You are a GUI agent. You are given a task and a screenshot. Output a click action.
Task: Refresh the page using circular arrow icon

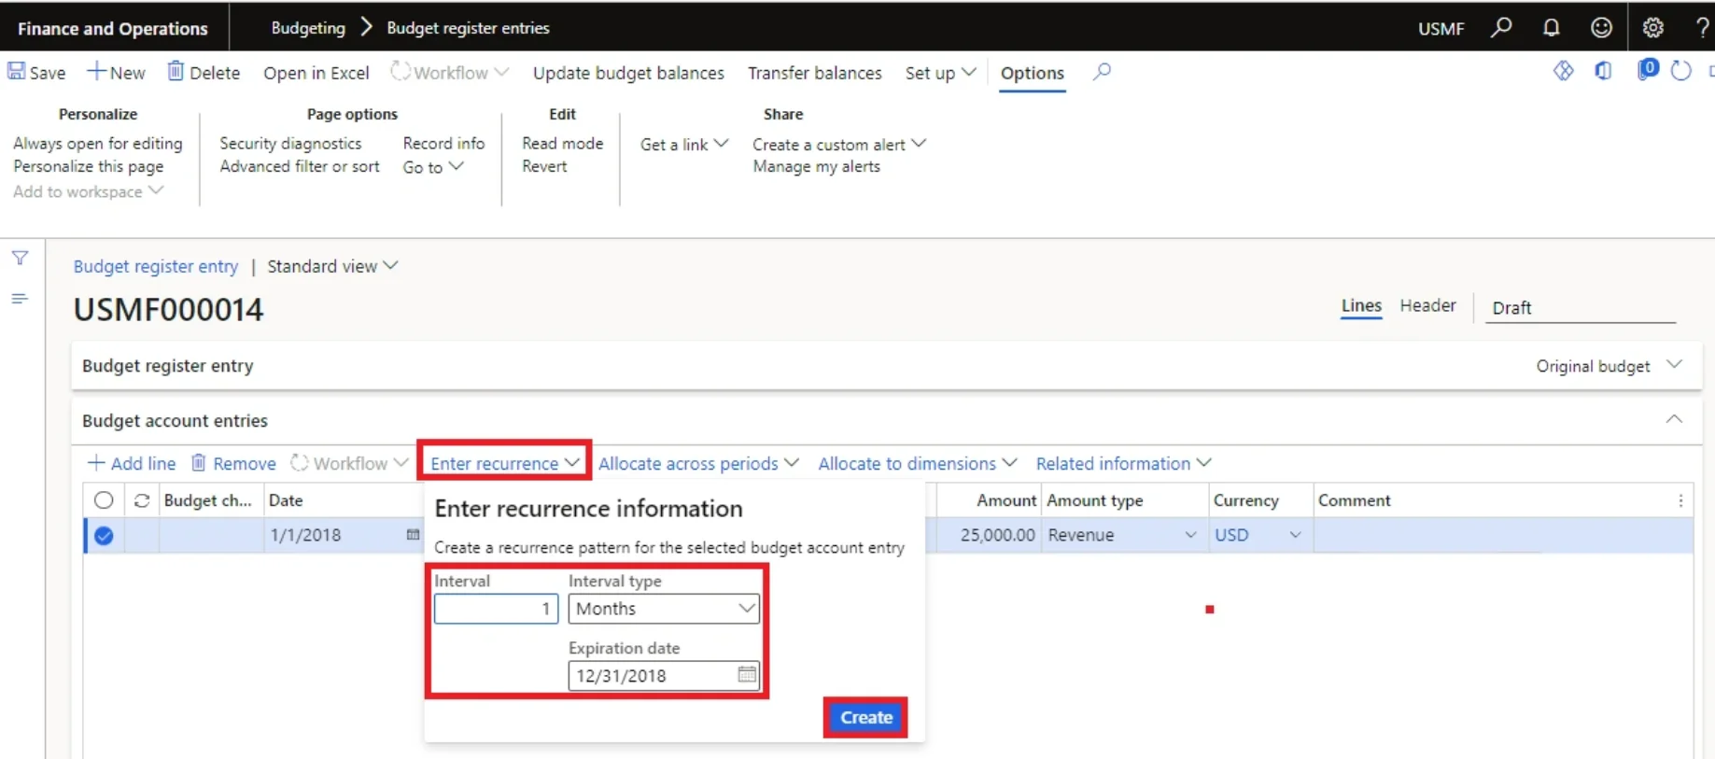(x=1680, y=71)
